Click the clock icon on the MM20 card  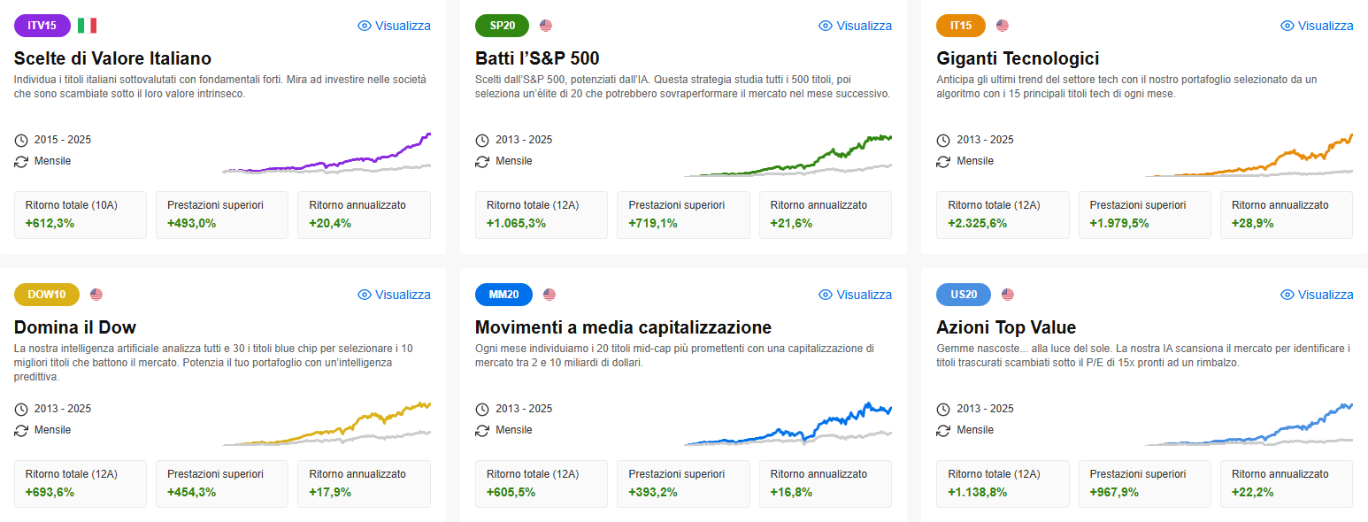(482, 409)
